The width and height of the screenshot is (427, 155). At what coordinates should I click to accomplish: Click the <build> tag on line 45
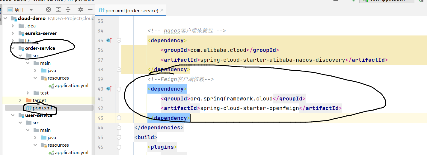[146, 137]
